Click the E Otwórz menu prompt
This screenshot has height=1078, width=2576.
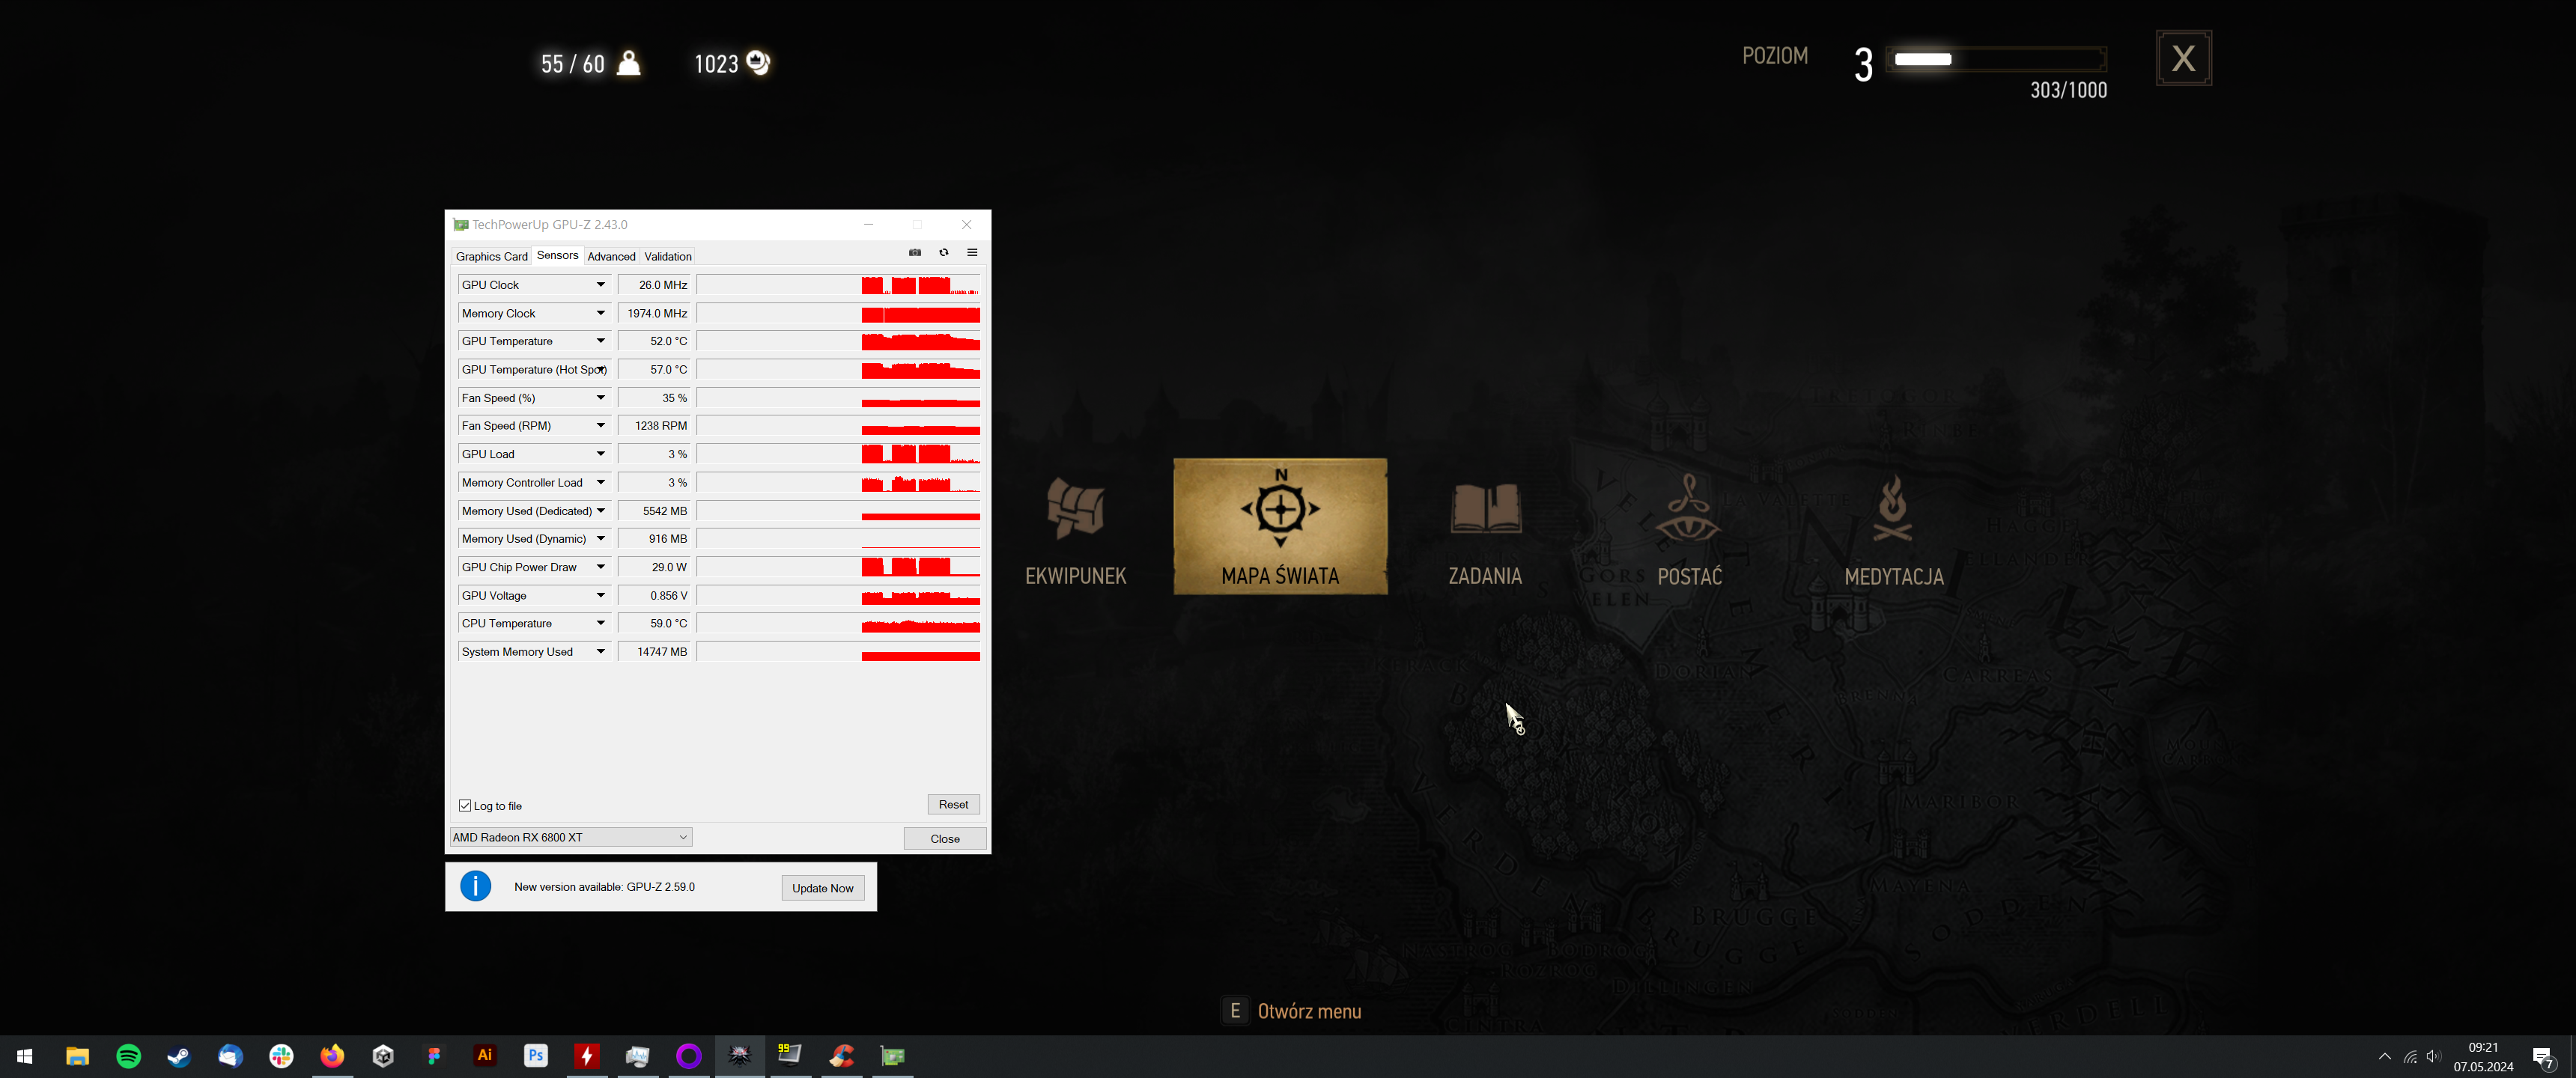1292,1011
